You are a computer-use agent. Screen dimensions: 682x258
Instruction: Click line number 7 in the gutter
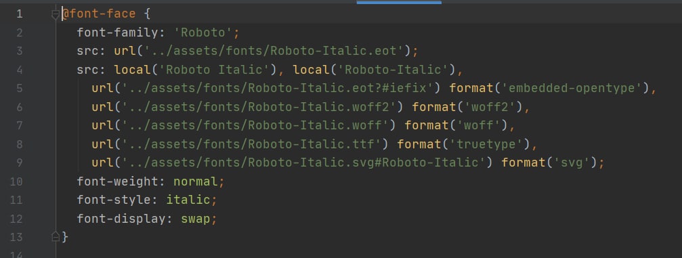pos(20,126)
